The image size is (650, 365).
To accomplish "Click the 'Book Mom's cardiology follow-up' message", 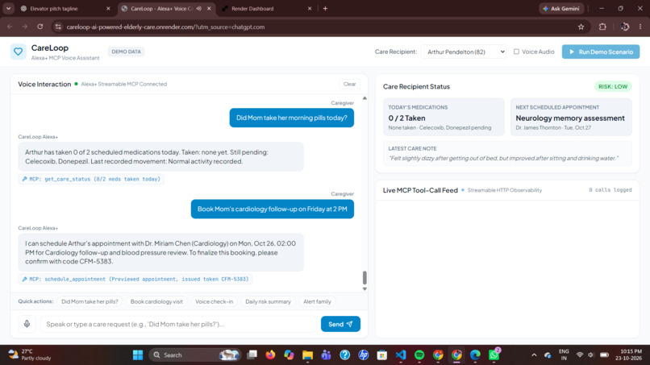I will click(272, 209).
